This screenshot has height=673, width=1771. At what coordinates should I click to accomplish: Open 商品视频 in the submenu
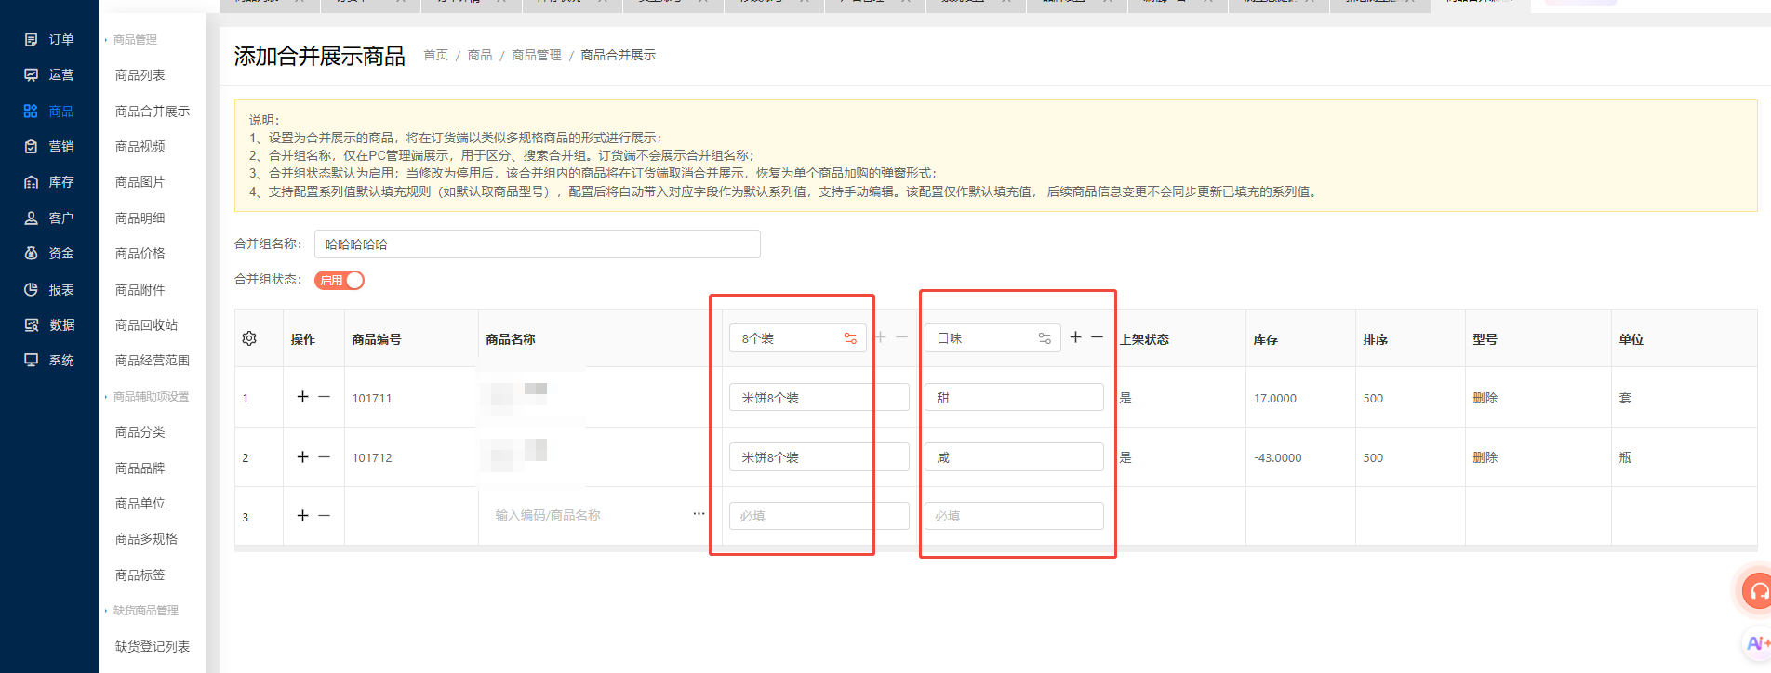[140, 147]
